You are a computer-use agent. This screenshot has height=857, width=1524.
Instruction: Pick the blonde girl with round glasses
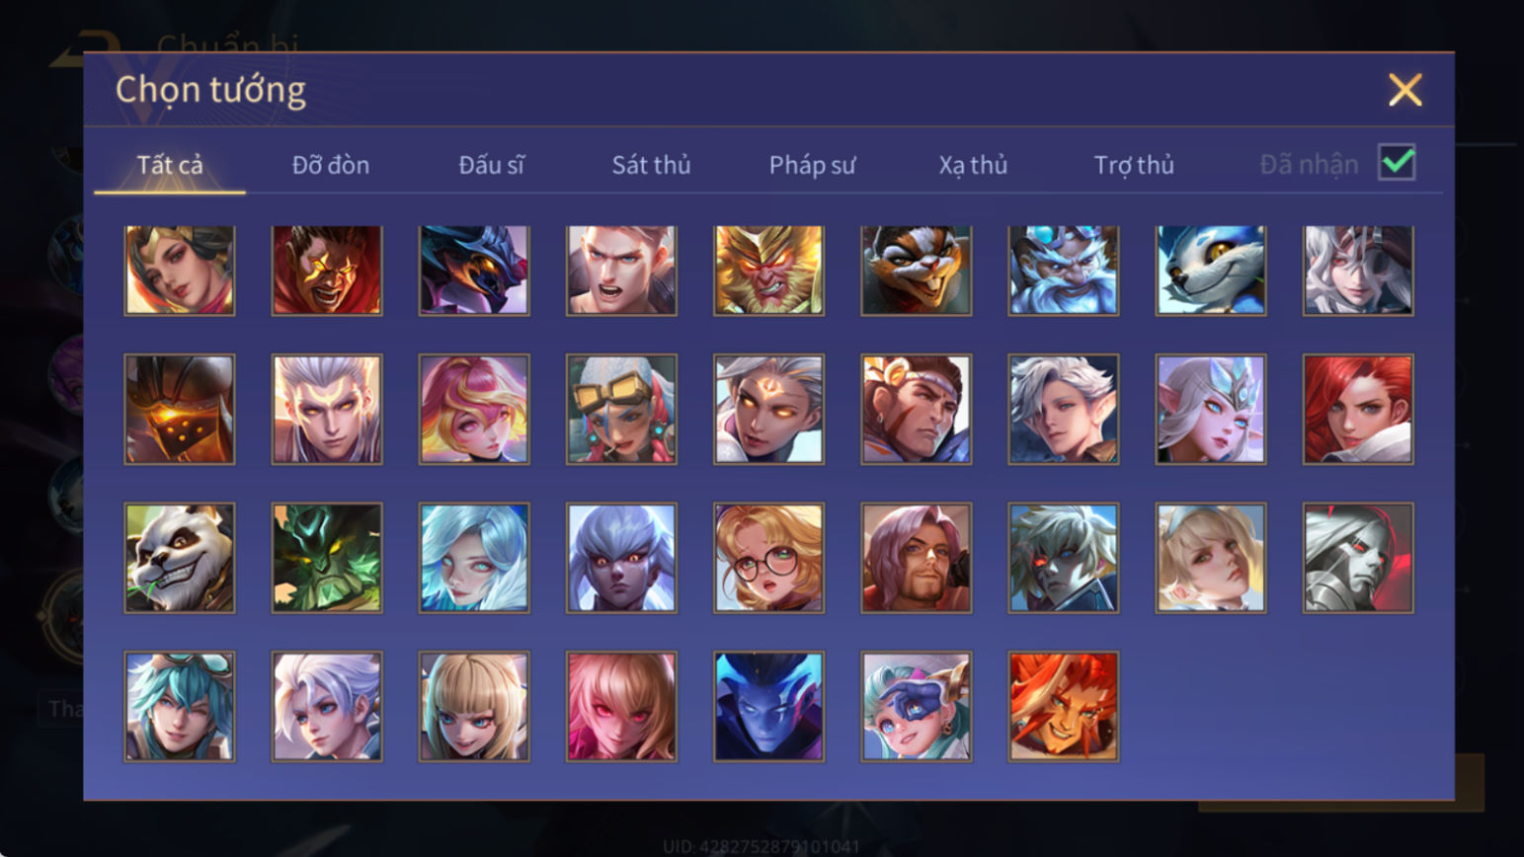pos(768,558)
